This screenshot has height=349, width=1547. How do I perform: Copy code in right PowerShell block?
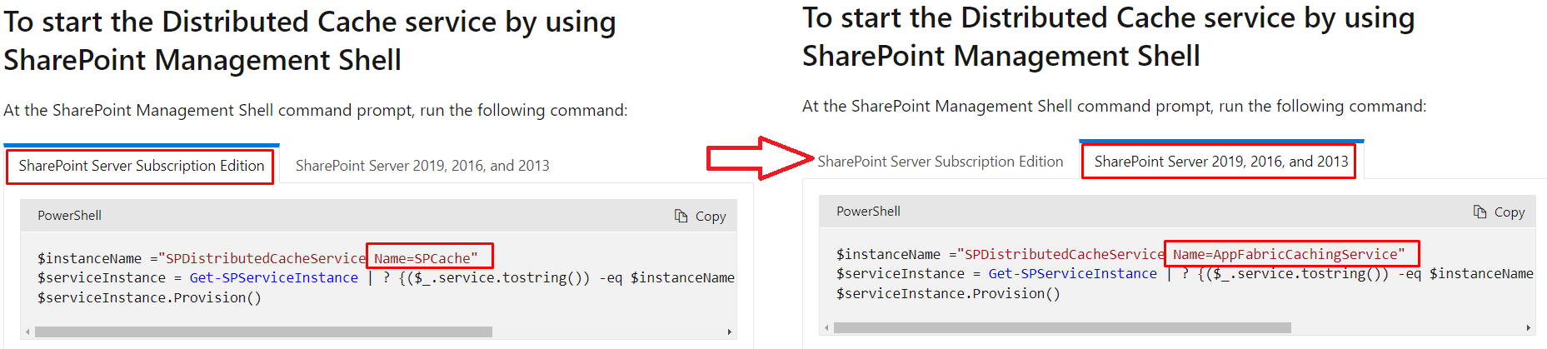[x=1500, y=212]
